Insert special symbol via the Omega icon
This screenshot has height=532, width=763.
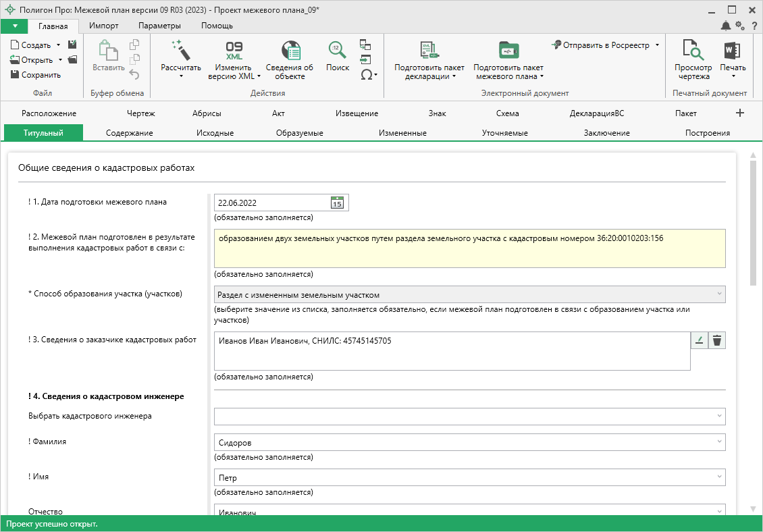pos(366,74)
